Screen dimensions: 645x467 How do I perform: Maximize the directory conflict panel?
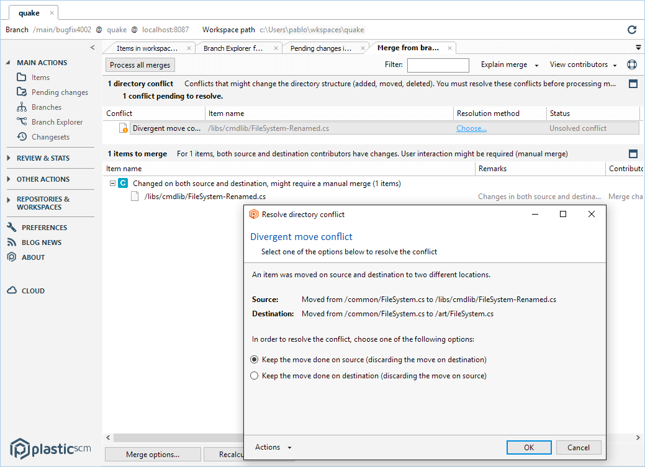(633, 84)
